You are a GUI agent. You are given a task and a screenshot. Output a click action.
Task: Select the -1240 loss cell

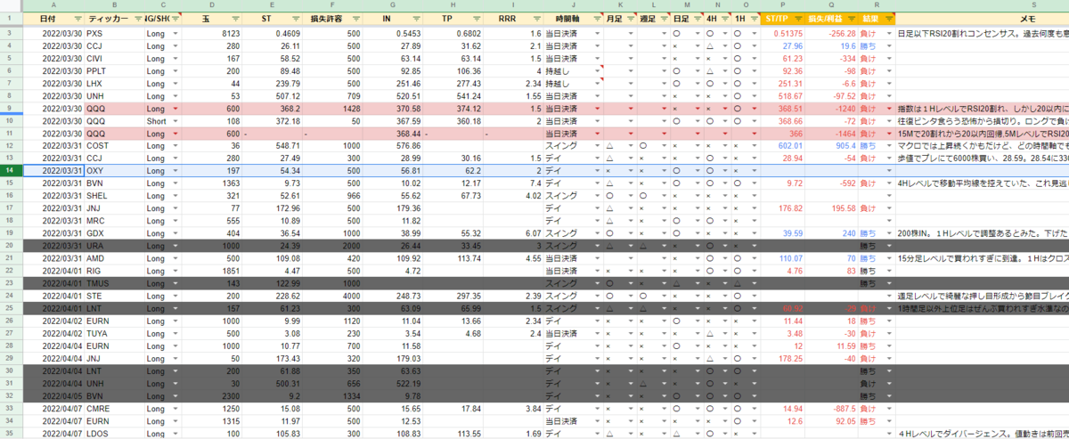coord(833,108)
